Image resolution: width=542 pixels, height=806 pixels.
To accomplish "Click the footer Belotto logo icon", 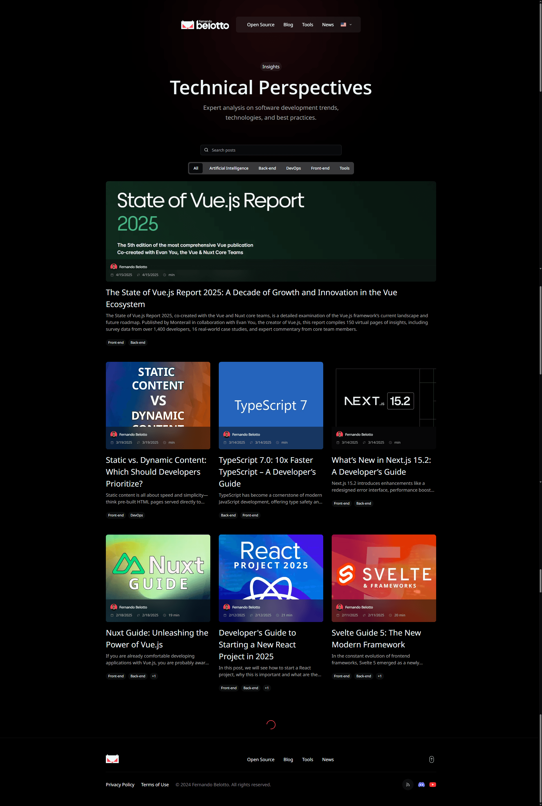I will point(112,759).
